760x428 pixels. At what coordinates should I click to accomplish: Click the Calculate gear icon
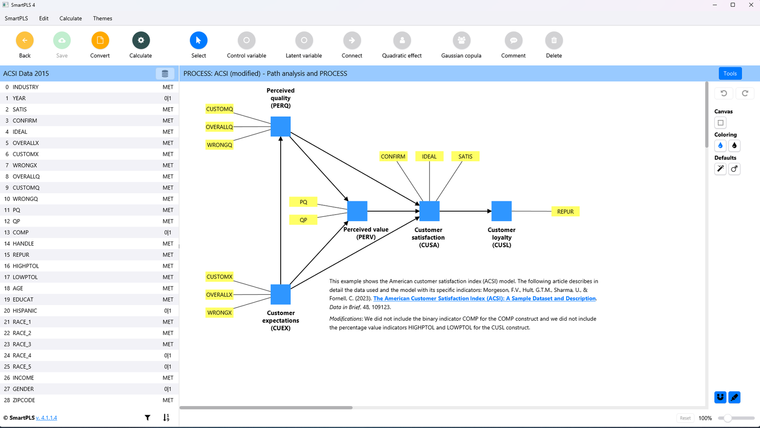pos(141,40)
